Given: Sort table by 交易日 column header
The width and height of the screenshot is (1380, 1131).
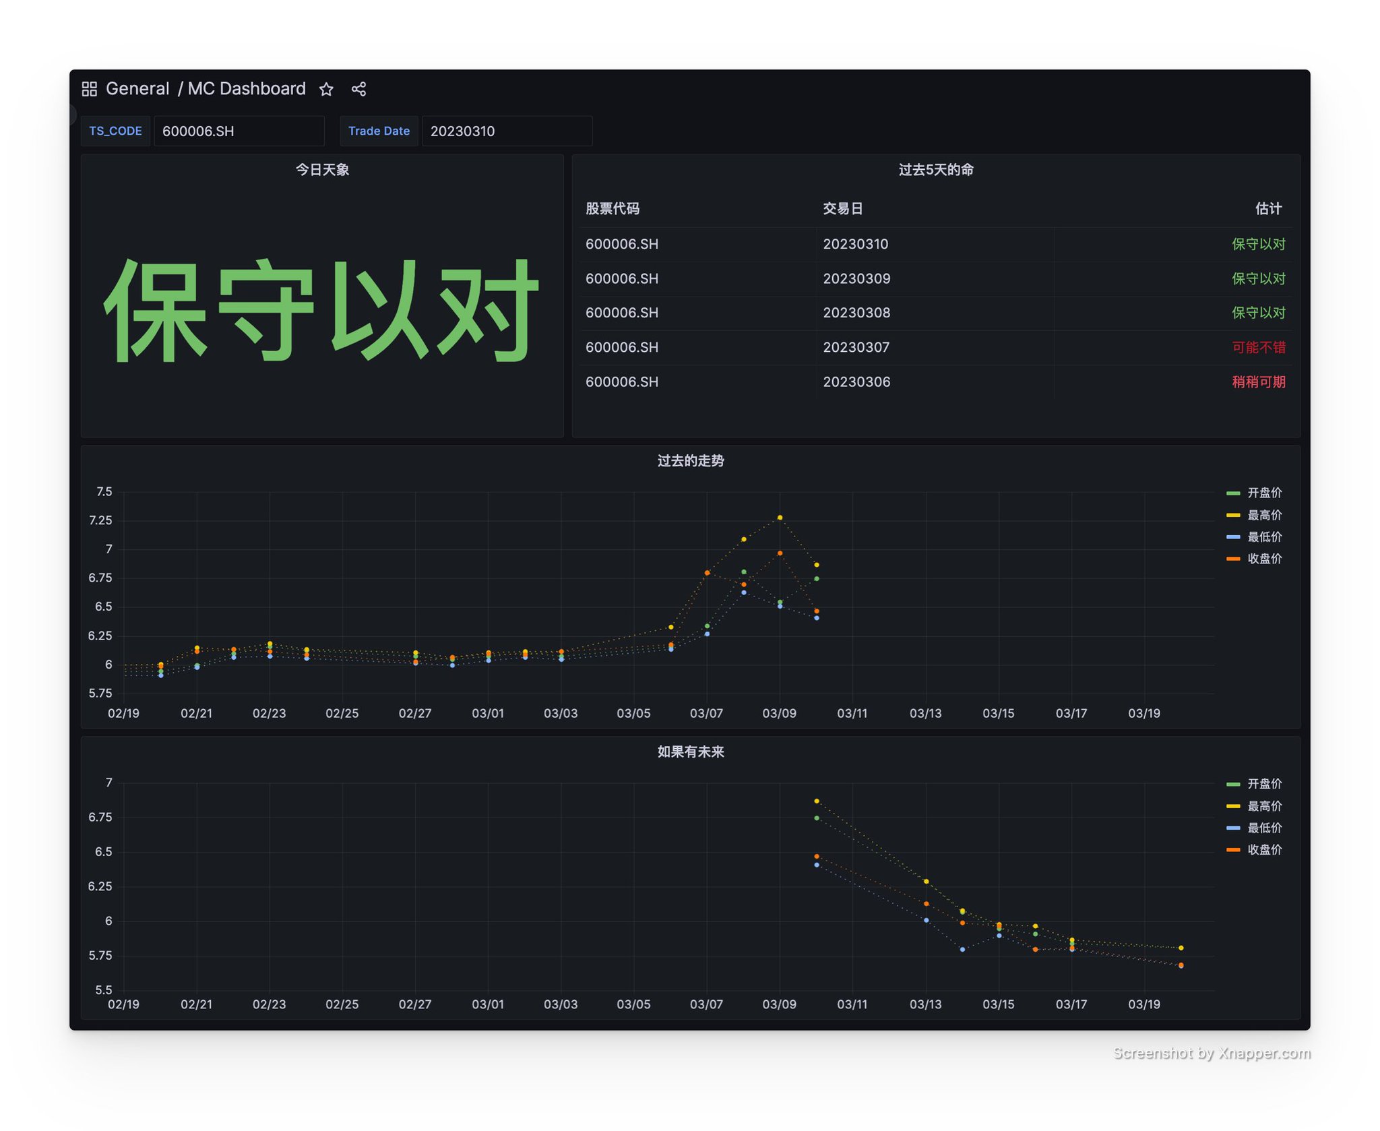Looking at the screenshot, I should coord(843,209).
